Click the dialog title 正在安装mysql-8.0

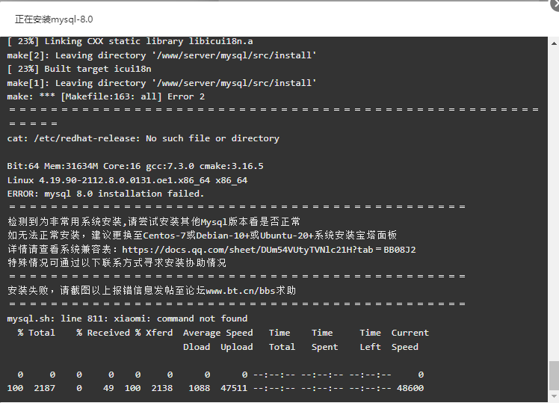[54, 19]
